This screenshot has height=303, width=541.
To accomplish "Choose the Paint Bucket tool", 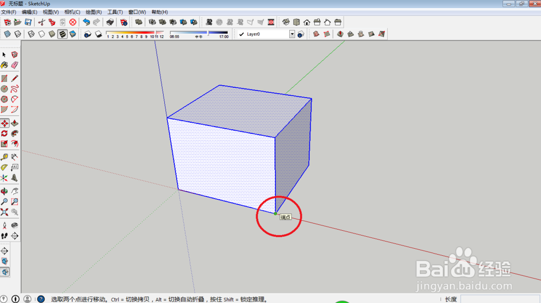I will pos(4,65).
